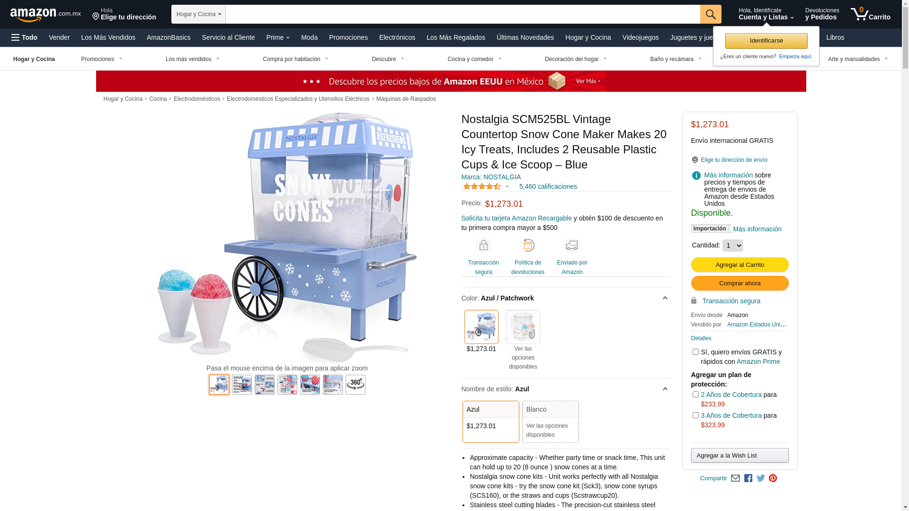
Task: Share the product via Pinterest icon
Action: point(773,478)
